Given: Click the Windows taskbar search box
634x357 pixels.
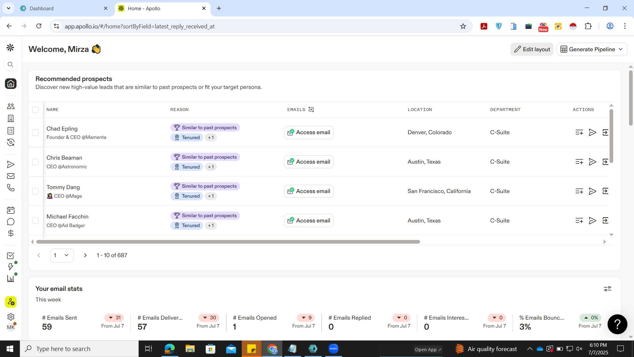Looking at the screenshot, I should pyautogui.click(x=79, y=349).
